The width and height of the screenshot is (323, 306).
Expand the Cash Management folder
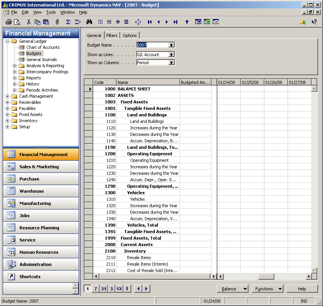[7, 96]
